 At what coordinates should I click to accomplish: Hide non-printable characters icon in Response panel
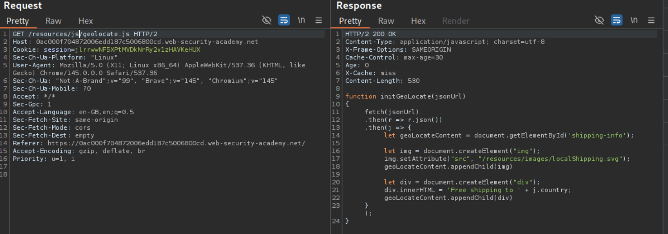click(x=599, y=20)
